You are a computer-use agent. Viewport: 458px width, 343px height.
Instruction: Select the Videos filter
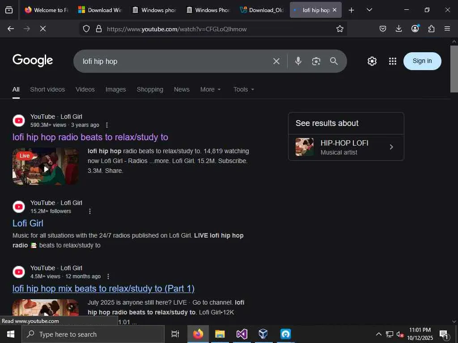click(85, 89)
